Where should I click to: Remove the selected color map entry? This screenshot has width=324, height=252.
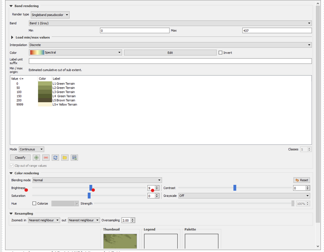tap(46, 157)
